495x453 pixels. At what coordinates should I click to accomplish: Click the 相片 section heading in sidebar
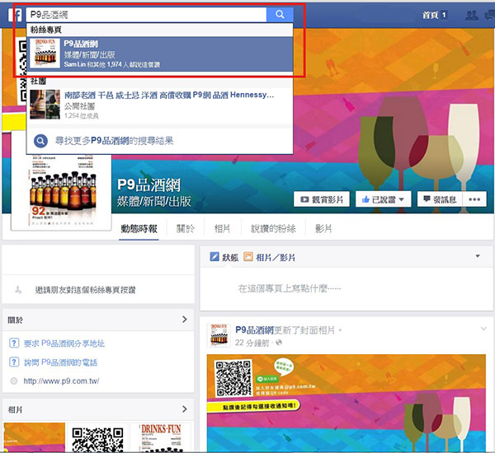pyautogui.click(x=15, y=409)
